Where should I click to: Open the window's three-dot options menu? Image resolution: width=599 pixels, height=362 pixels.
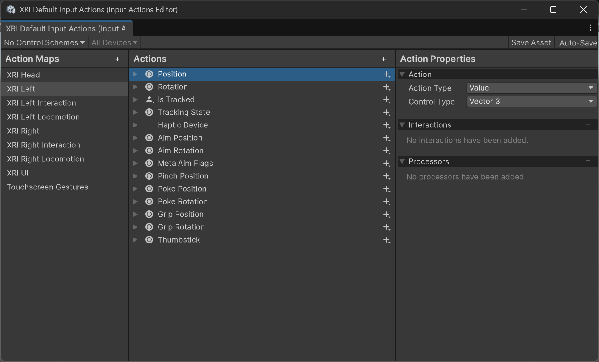(x=590, y=28)
